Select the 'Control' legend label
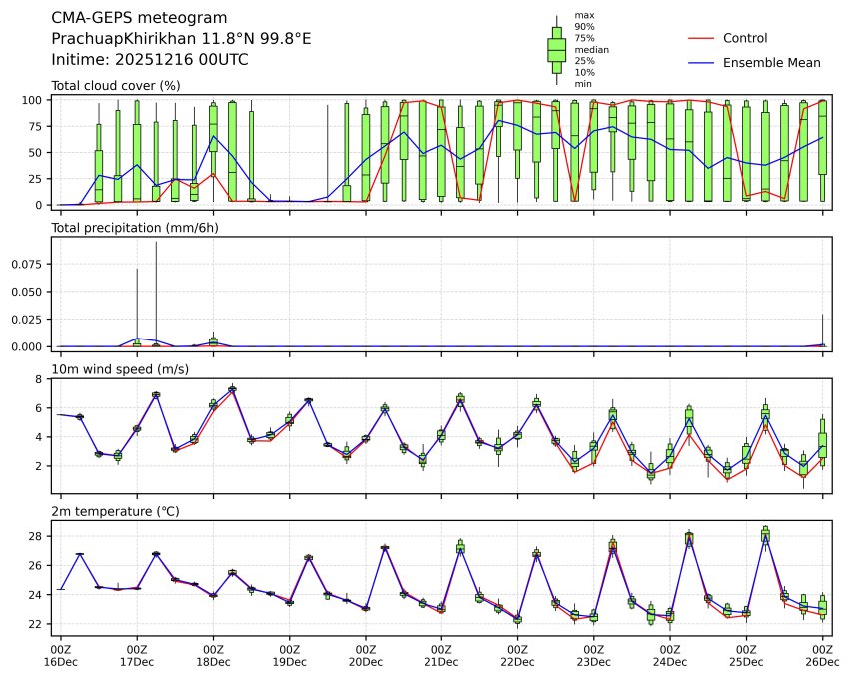Viewport: 851px width, 679px height. click(745, 38)
